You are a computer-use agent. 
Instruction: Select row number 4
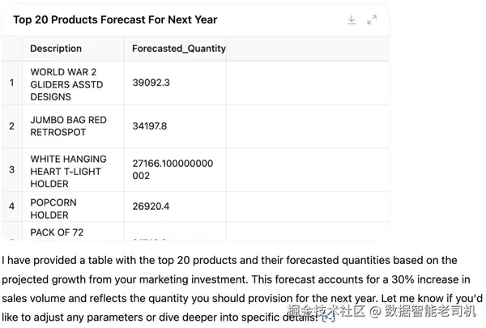11,207
